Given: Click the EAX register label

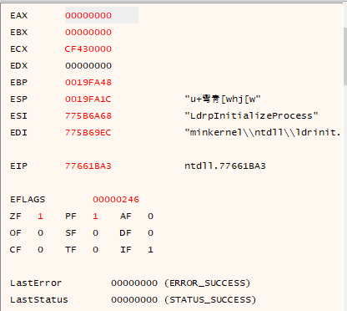Looking at the screenshot, I should pyautogui.click(x=19, y=15).
